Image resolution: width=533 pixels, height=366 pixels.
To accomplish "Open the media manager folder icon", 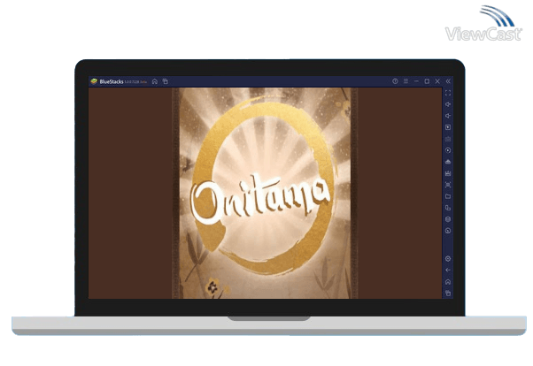I will [x=448, y=196].
